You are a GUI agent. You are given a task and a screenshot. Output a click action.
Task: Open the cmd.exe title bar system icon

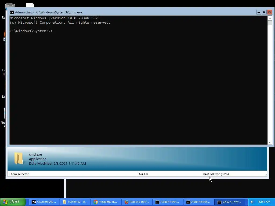(12, 12)
